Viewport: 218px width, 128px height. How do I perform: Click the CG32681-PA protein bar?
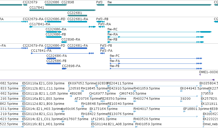coord(77,48)
